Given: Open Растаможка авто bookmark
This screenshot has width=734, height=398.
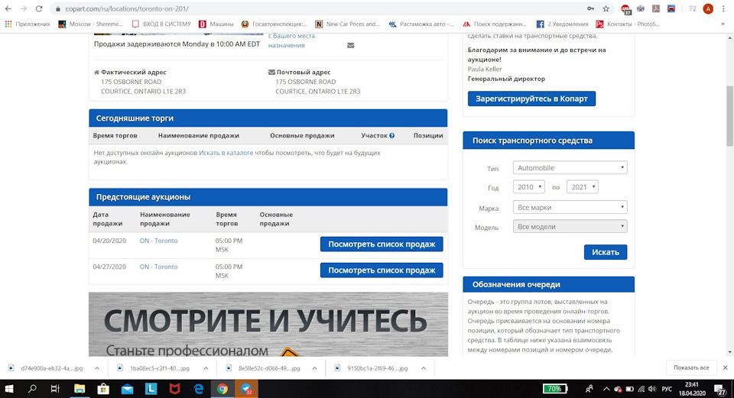Looking at the screenshot, I should tap(421, 24).
